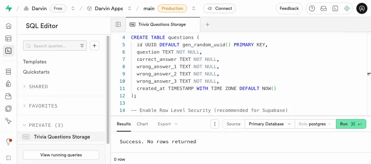This screenshot has height=164, width=371.
Task: Open the project switcher chevrons
Action: [130, 8]
